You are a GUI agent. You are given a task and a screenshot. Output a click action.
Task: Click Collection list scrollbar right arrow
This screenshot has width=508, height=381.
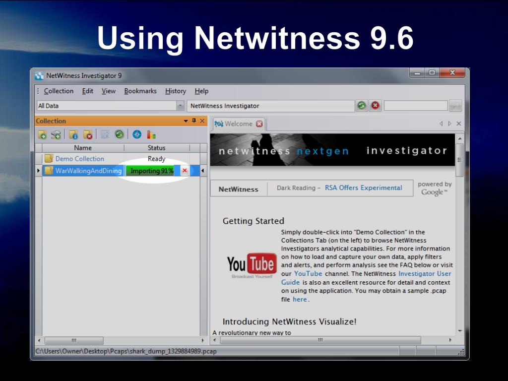point(203,340)
